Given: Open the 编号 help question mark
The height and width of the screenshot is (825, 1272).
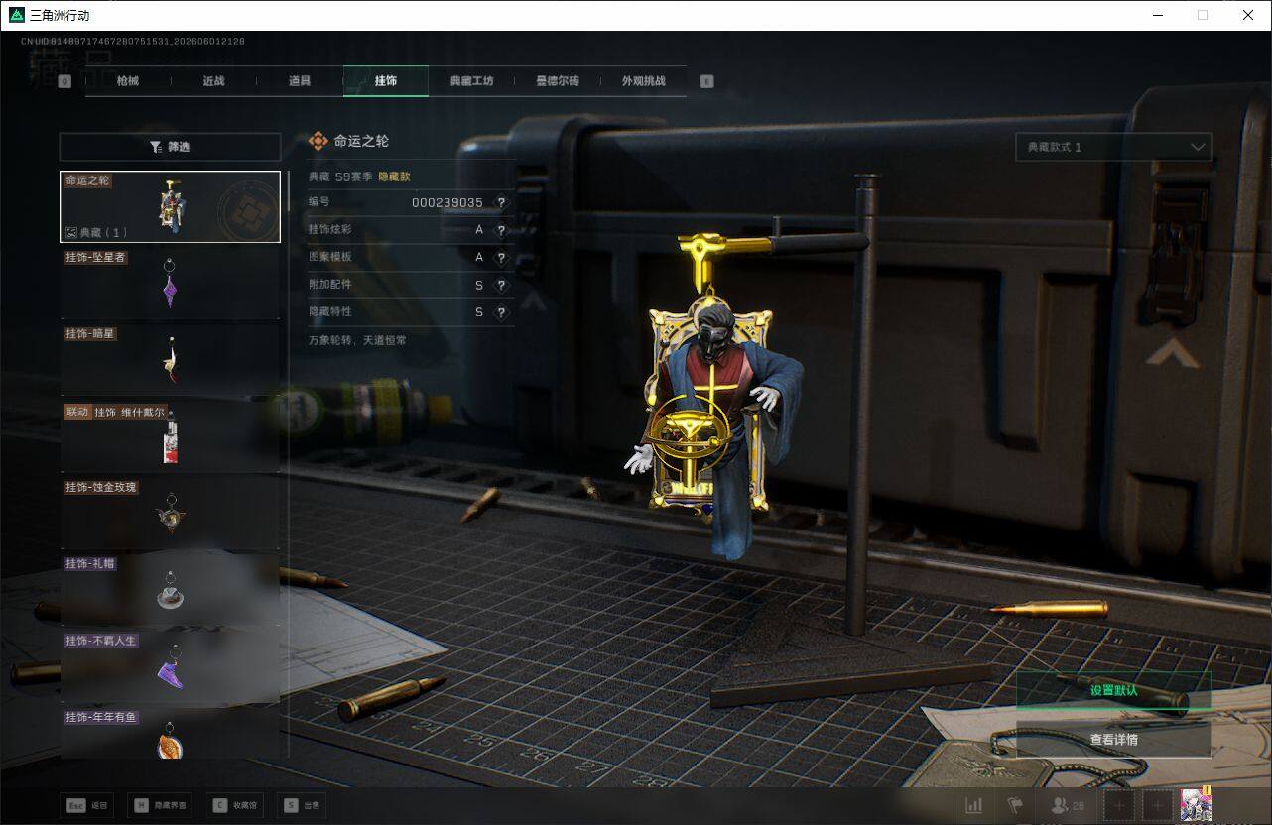Looking at the screenshot, I should [x=501, y=202].
